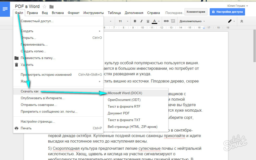Click the add comment toolbar icon
The height and width of the screenshot is (160, 256).
[x=173, y=21]
